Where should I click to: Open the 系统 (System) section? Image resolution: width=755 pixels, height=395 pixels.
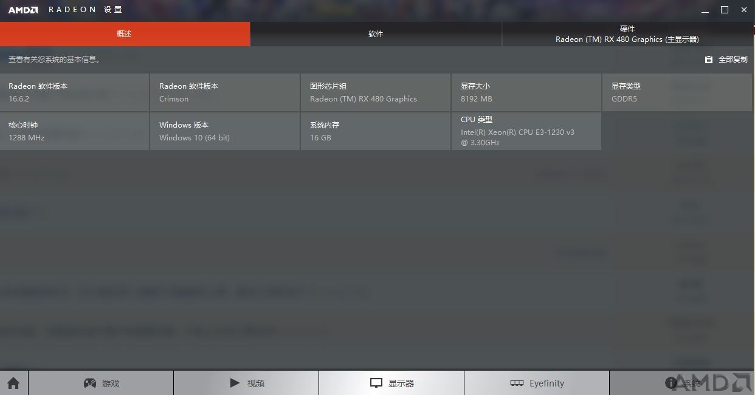682,383
